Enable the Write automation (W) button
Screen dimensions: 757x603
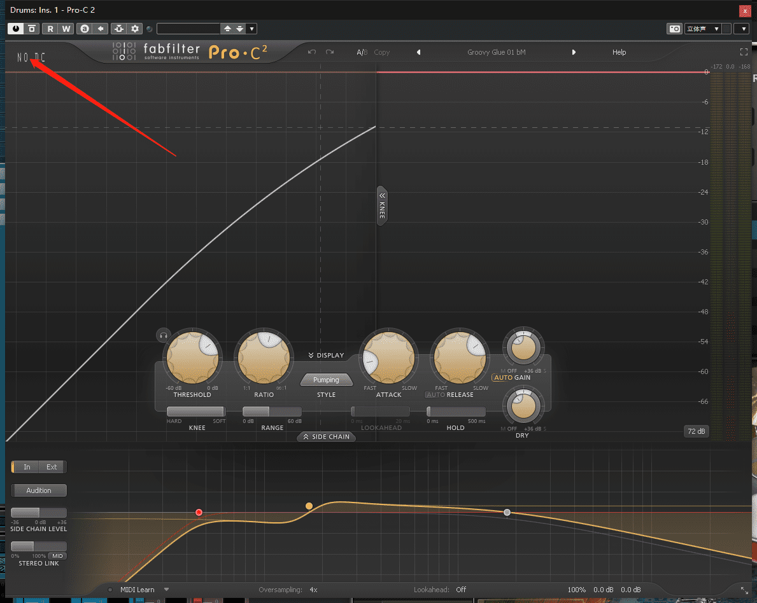[x=66, y=29]
